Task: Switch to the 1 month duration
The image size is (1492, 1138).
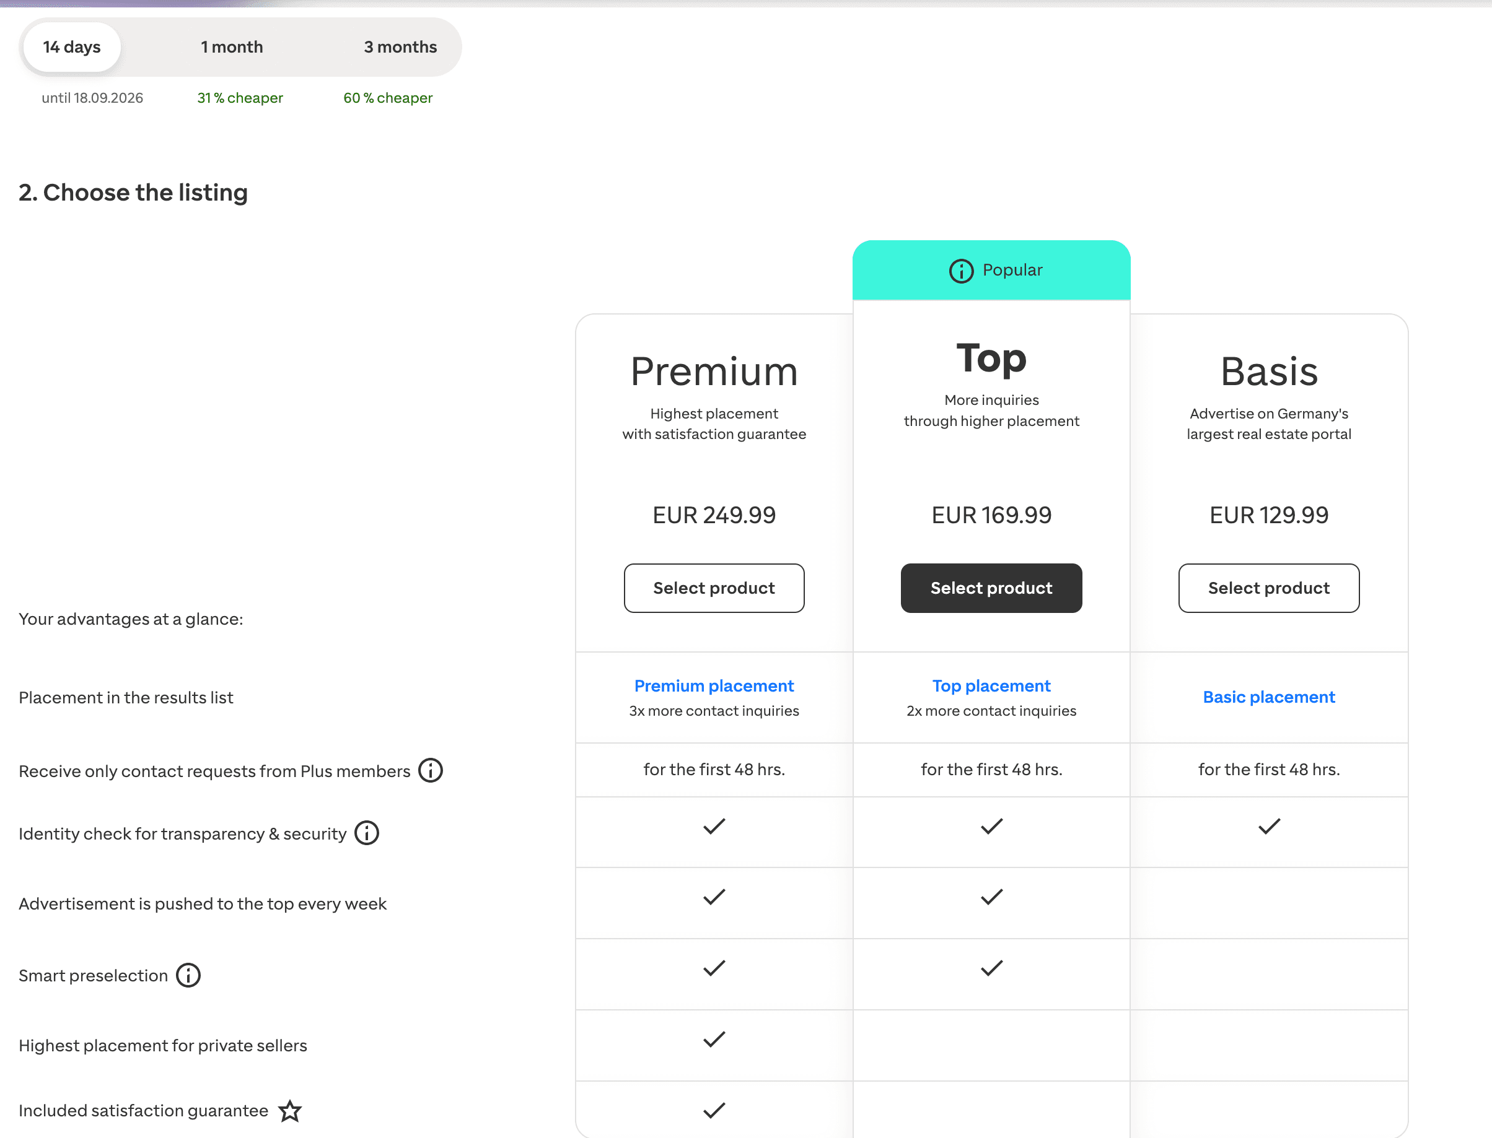Action: 232,46
